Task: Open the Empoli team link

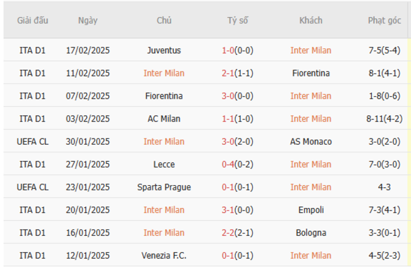Action: (x=310, y=210)
